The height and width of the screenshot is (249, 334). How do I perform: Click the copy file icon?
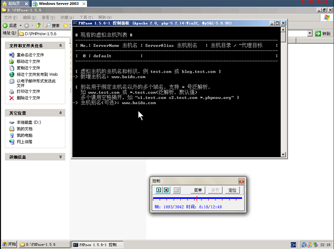click(x=11, y=68)
